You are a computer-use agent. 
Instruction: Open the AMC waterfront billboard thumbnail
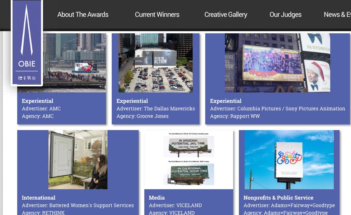pyautogui.click(x=74, y=63)
